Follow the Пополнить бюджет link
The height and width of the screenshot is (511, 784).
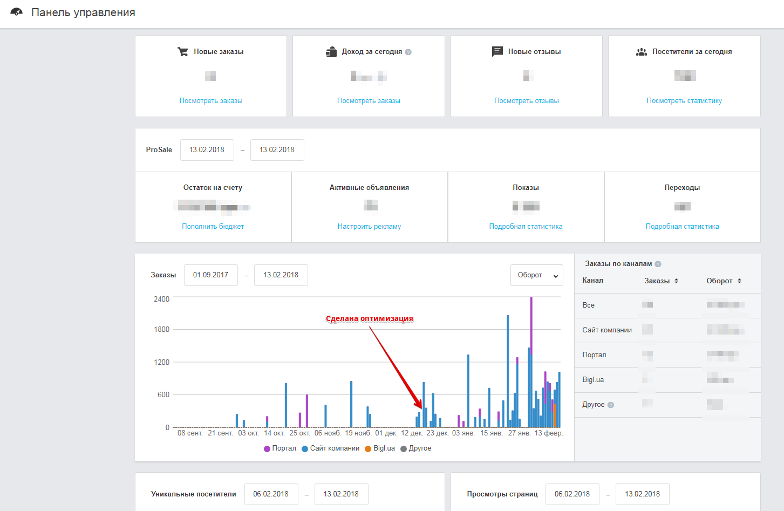pos(213,227)
